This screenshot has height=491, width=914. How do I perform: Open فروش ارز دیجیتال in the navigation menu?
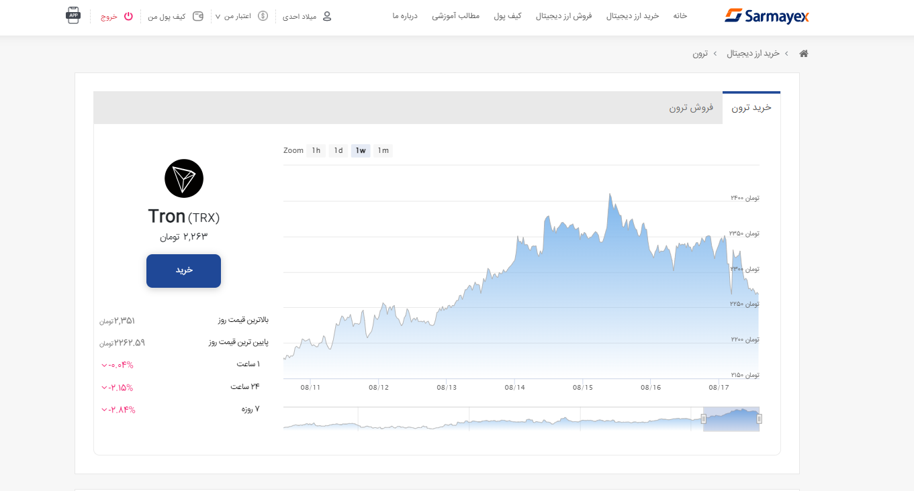coord(563,15)
